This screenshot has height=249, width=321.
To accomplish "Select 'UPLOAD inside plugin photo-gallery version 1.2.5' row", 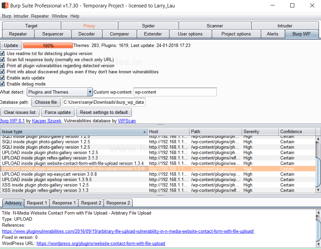I will click(x=158, y=152).
